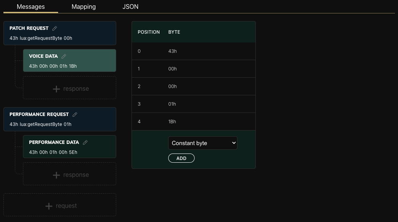This screenshot has width=398, height=222.
Task: Edit the Performance Data label via pencil icon
Action: [x=85, y=142]
